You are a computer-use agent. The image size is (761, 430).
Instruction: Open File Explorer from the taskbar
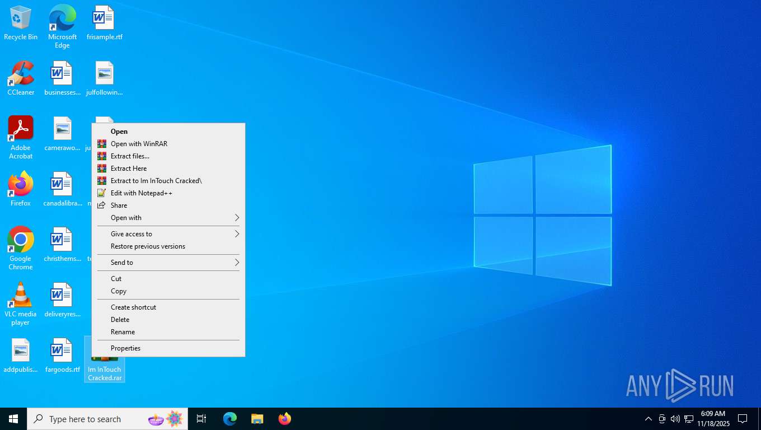pos(257,419)
